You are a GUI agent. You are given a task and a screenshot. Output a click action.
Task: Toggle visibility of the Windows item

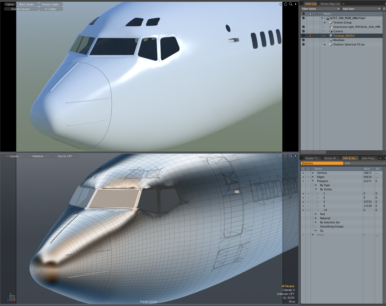(x=303, y=40)
